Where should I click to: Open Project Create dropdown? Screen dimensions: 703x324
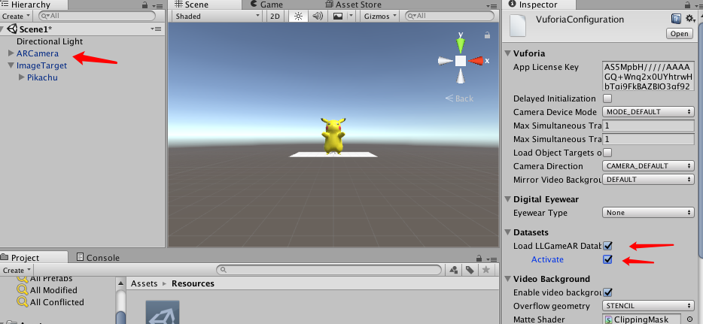click(16, 271)
